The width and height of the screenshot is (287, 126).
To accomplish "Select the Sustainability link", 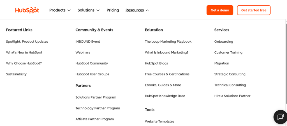I will pyautogui.click(x=16, y=74).
